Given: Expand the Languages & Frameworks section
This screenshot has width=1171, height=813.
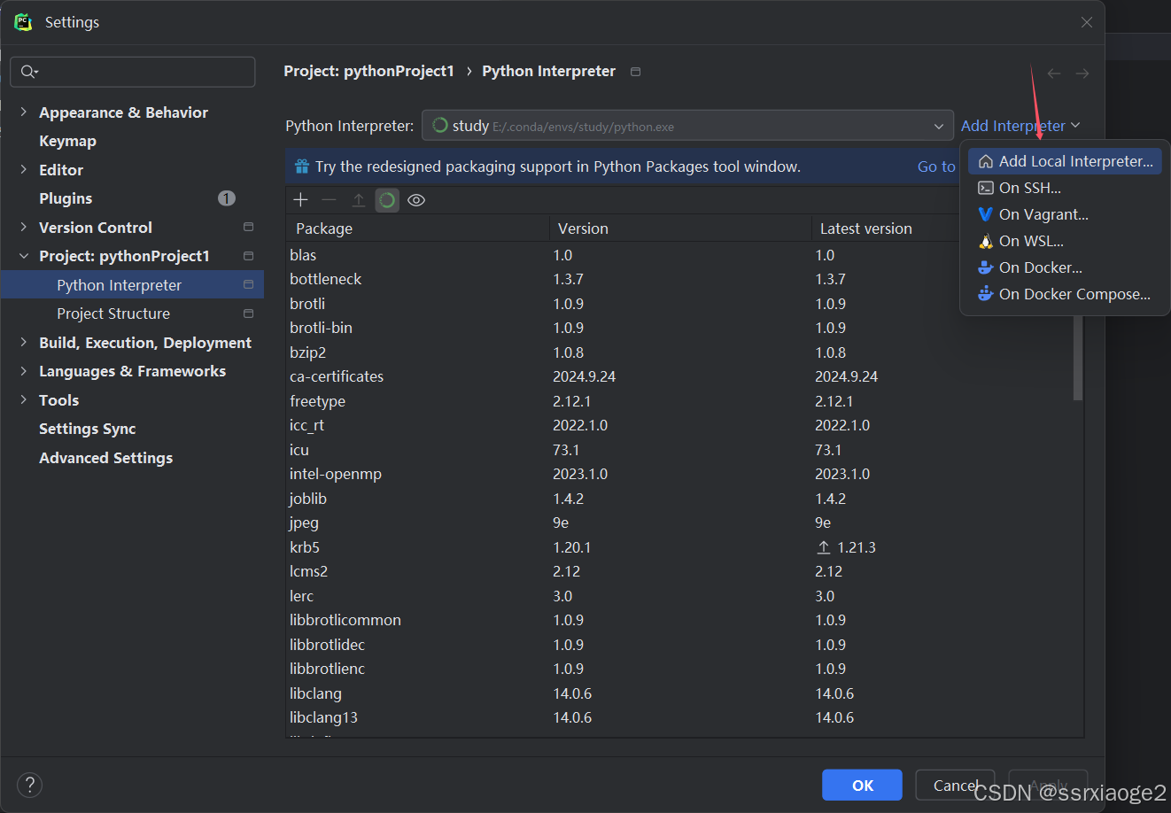Looking at the screenshot, I should click(x=24, y=371).
